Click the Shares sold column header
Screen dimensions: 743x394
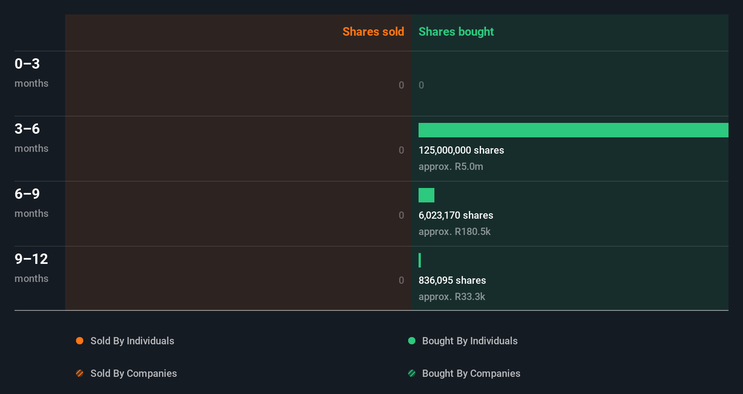tap(373, 32)
